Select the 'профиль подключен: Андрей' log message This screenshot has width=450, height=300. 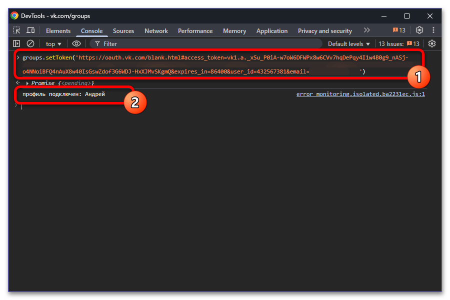[x=63, y=94]
